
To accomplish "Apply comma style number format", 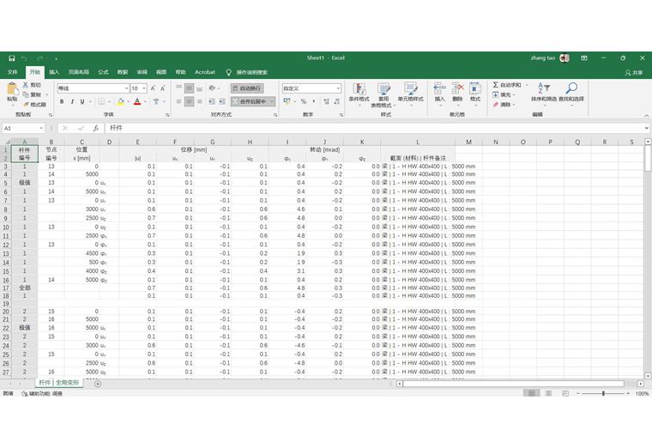I will tap(314, 101).
